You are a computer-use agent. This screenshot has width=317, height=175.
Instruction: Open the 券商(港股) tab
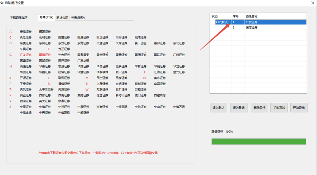tap(78, 18)
